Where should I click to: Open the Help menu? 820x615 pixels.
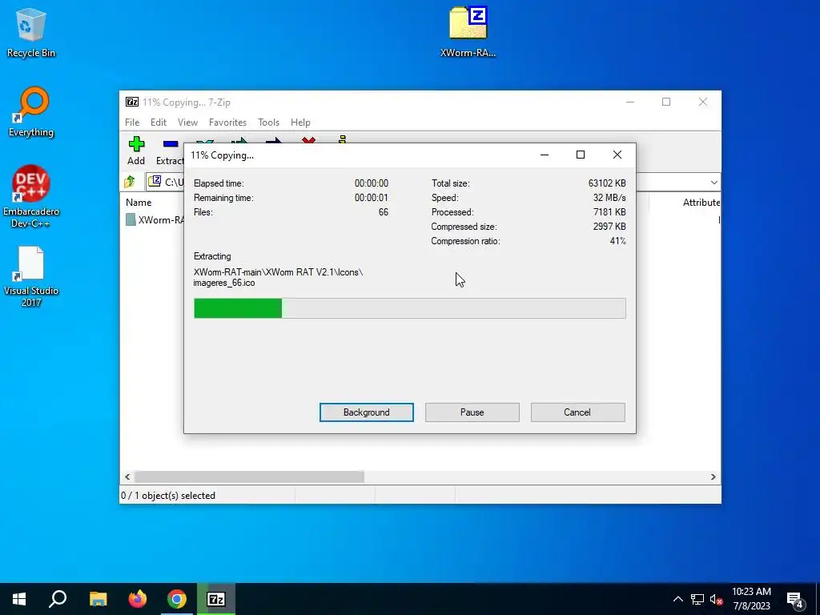coord(300,123)
